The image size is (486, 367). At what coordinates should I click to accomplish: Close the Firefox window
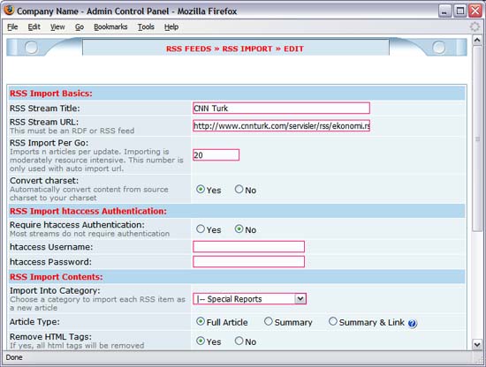tap(475, 11)
